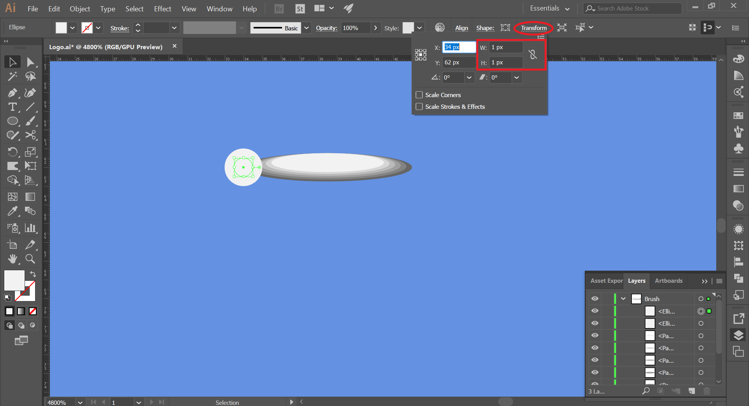Image resolution: width=749 pixels, height=406 pixels.
Task: Click the Search Adobe Stock field
Action: 632,8
